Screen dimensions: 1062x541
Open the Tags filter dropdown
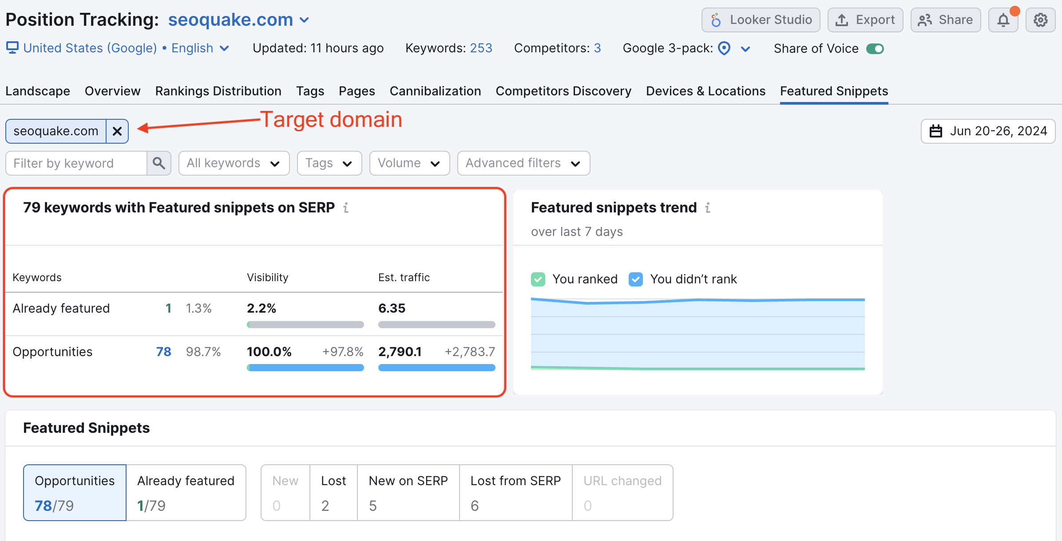[329, 163]
